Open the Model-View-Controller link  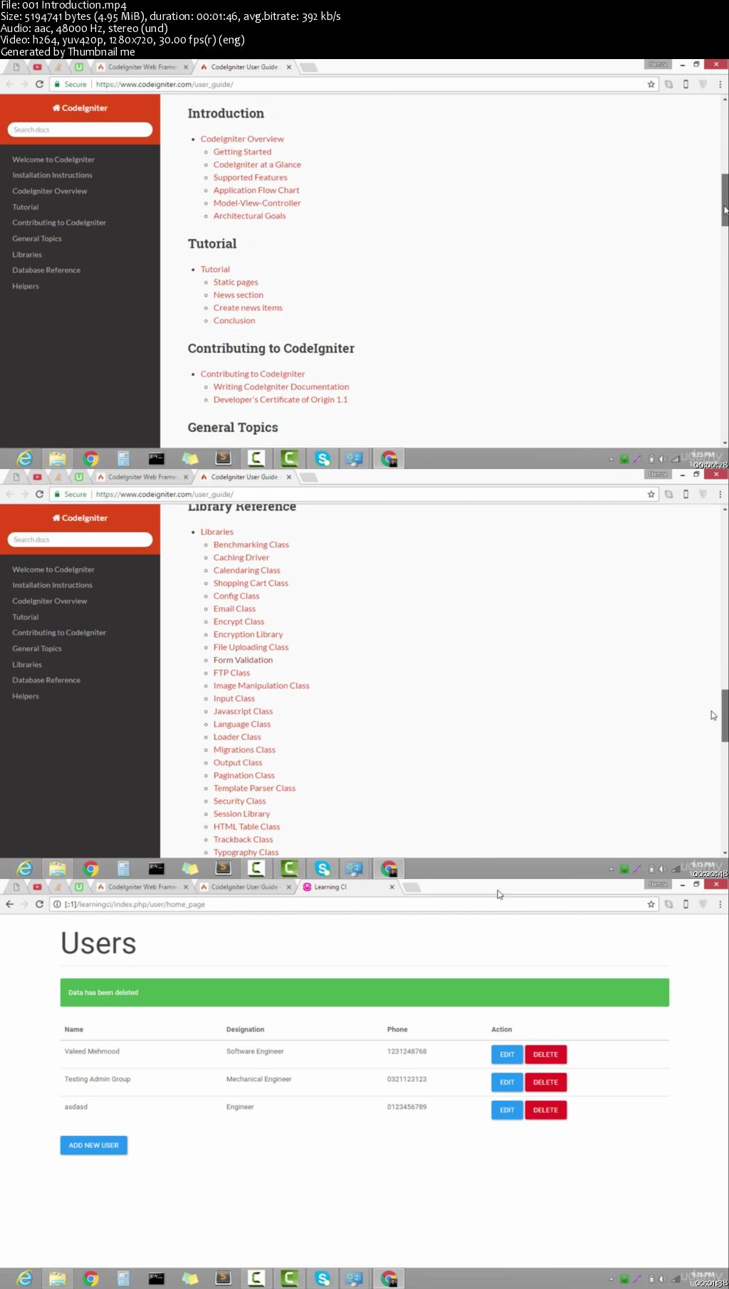[x=257, y=203]
